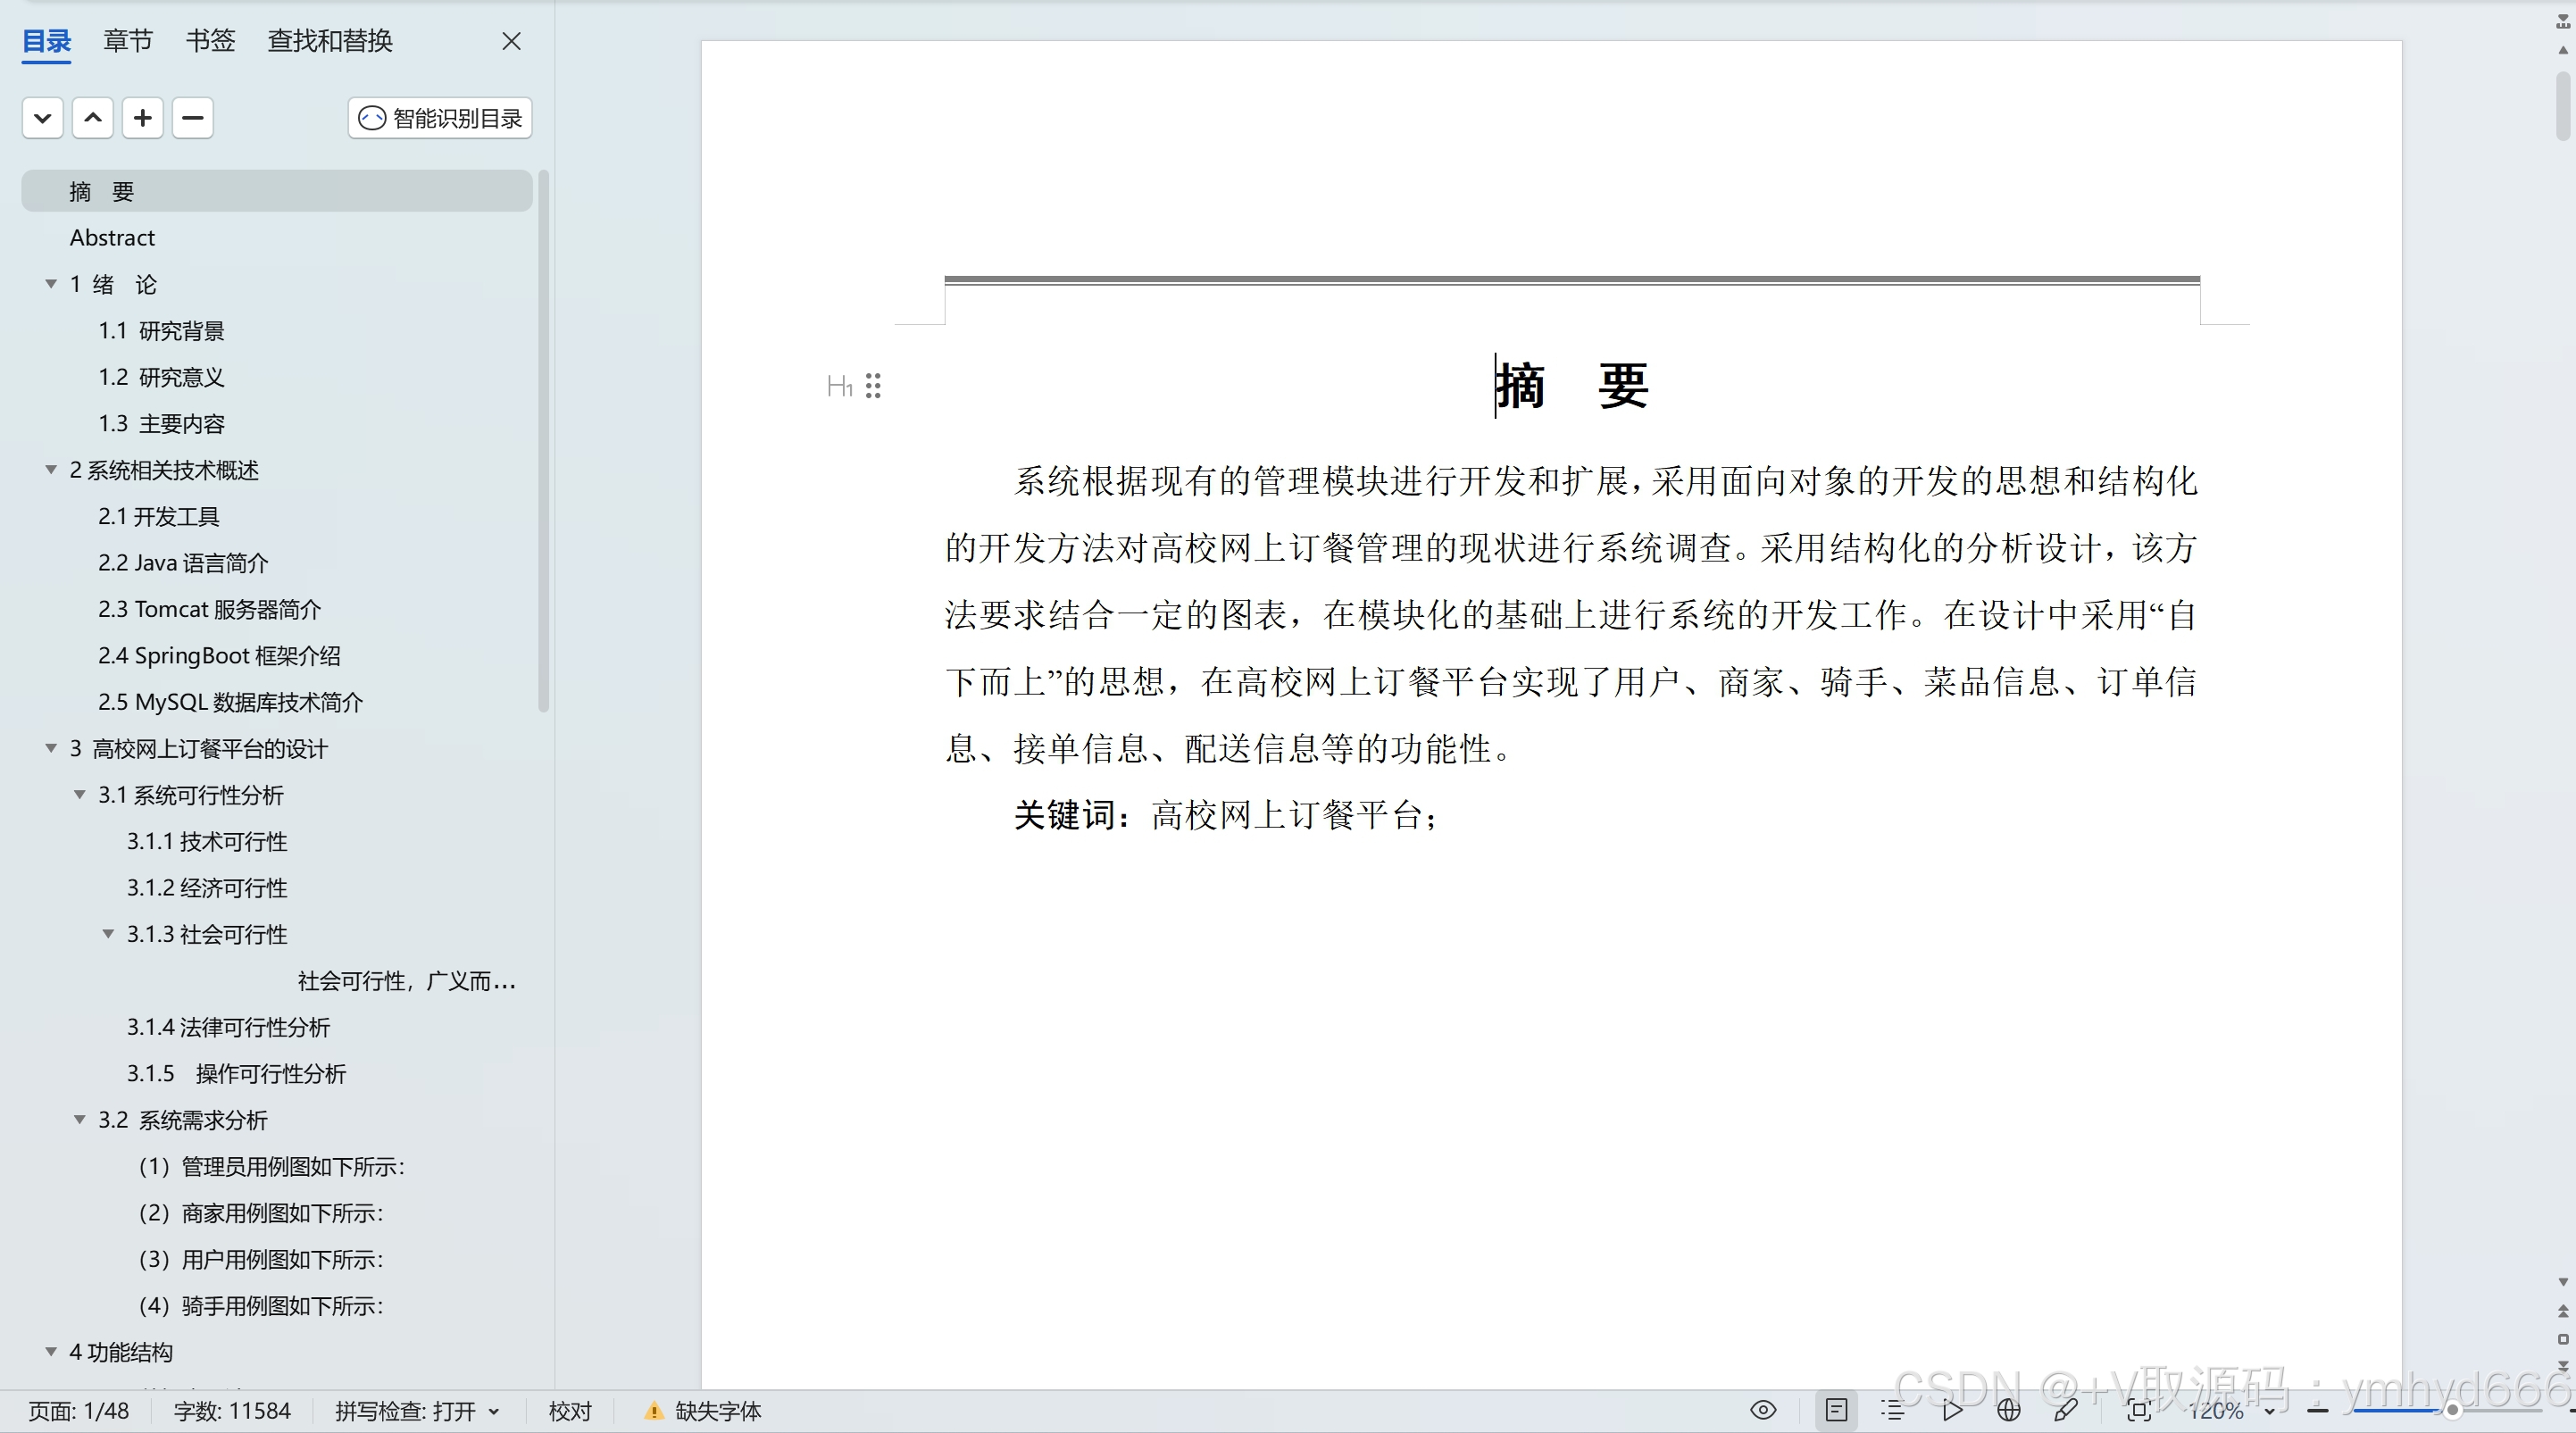The image size is (2576, 1433).
Task: Open the 120% zoom level dropdown
Action: tap(2270, 1411)
